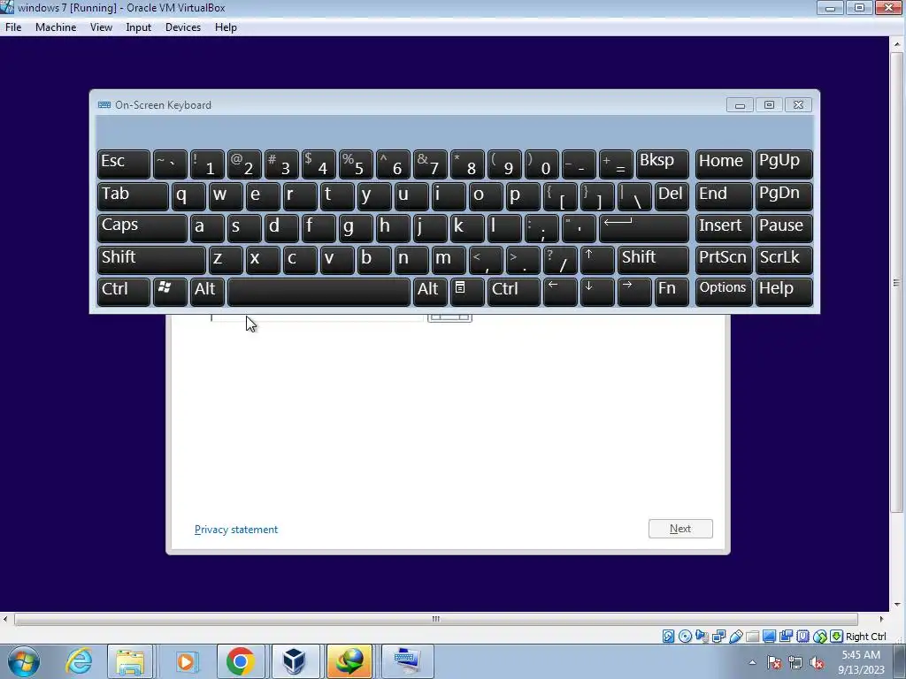This screenshot has height=679, width=906.
Task: Open the Input menu
Action: 139,27
